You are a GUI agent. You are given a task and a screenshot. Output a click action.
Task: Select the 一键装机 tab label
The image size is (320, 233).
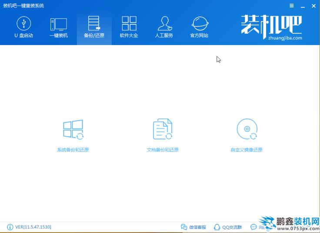point(59,36)
